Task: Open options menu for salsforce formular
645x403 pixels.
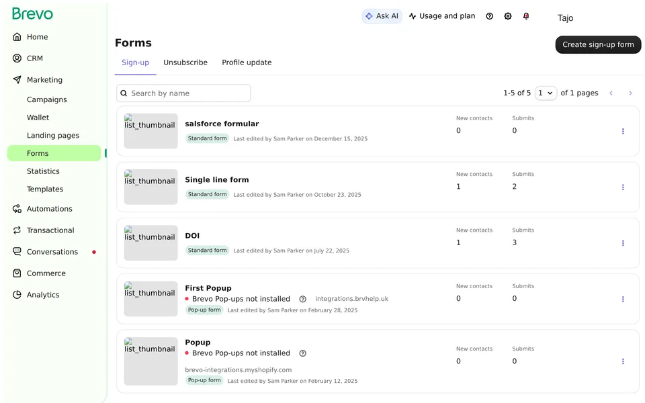Action: pyautogui.click(x=623, y=131)
